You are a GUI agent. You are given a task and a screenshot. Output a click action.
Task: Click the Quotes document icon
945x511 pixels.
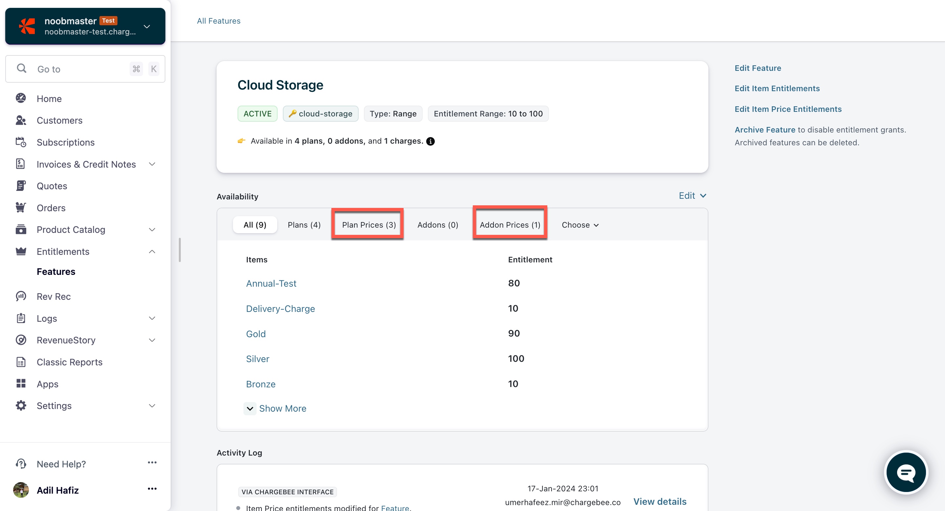(x=21, y=186)
